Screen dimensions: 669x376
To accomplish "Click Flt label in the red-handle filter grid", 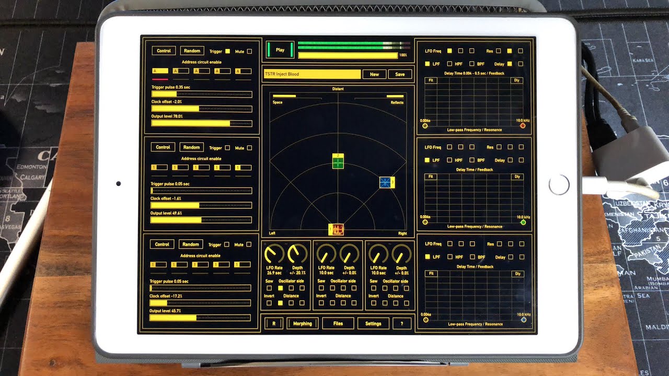I will coord(431,80).
